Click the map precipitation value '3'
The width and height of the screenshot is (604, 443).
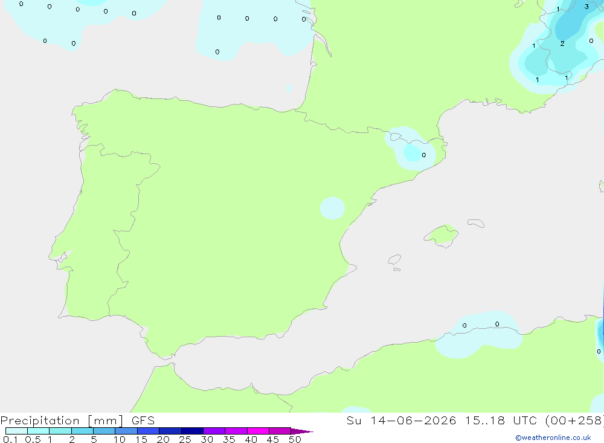tap(586, 7)
